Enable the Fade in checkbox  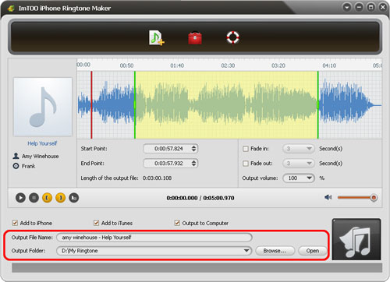click(x=246, y=149)
